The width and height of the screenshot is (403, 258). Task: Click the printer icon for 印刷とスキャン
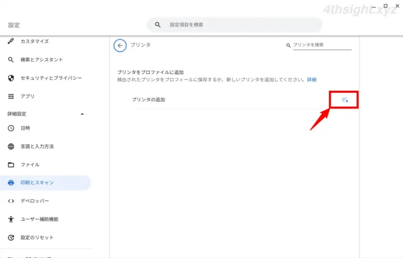[11, 183]
